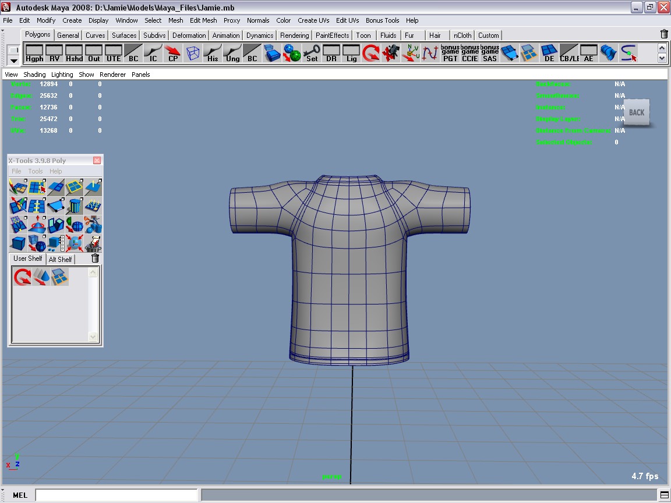Open the shelf options dropdown arrow
Screen dimensions: 671x503
(14, 61)
